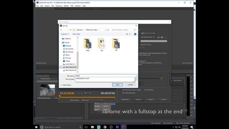The height and width of the screenshot is (129, 229).
Task: Open Google Chrome from the taskbar
Action: click(105, 127)
